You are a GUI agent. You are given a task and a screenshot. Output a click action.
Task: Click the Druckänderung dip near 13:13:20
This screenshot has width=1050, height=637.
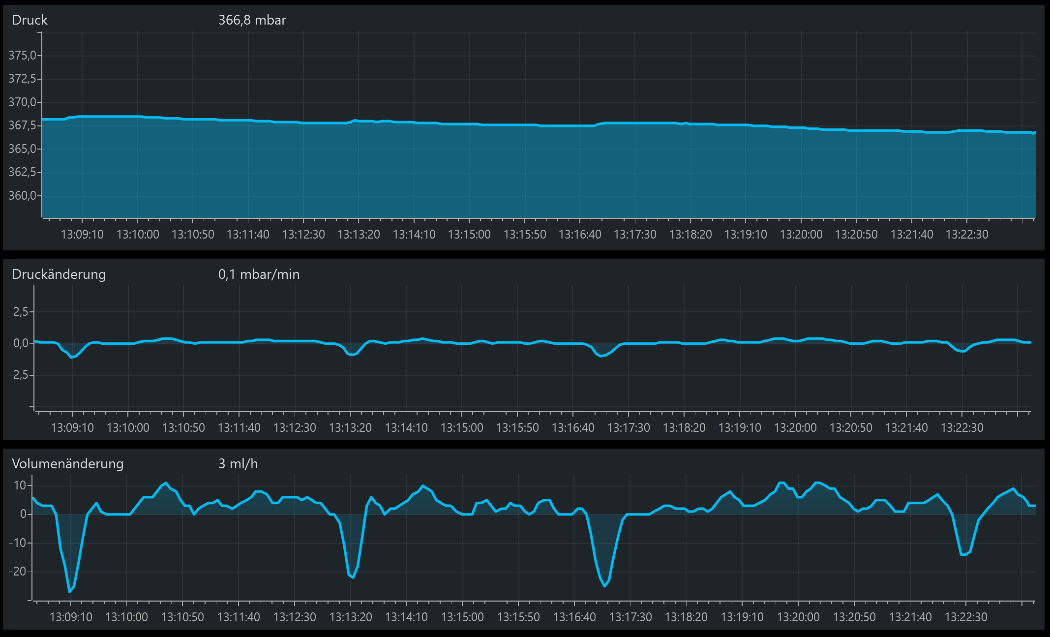351,355
